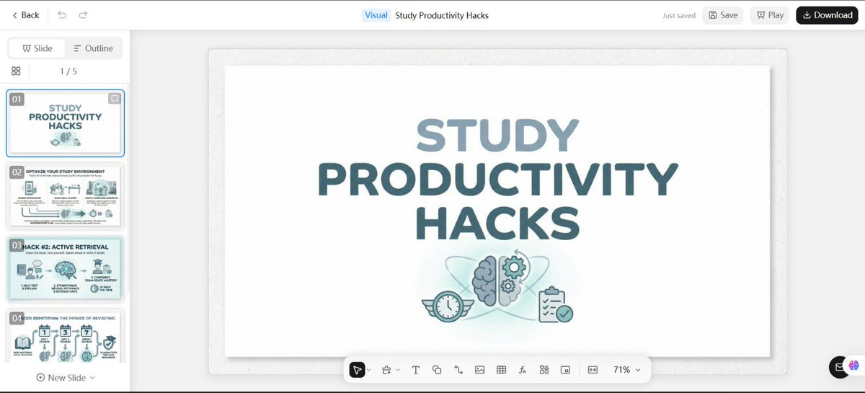The height and width of the screenshot is (393, 865).
Task: Click the checklist clipboard graphic on the slide
Action: pyautogui.click(x=555, y=304)
